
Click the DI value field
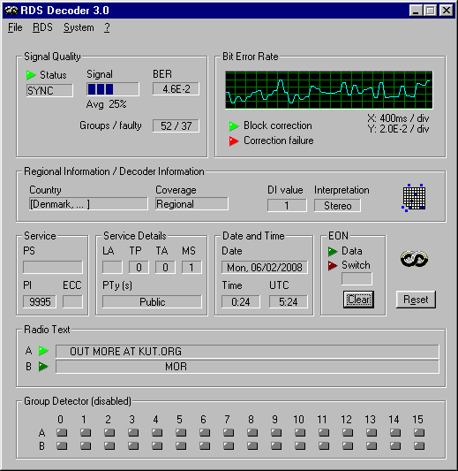(287, 206)
